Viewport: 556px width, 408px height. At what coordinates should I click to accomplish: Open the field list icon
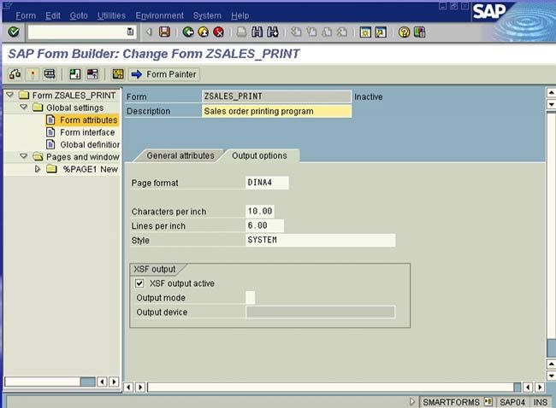coord(118,74)
